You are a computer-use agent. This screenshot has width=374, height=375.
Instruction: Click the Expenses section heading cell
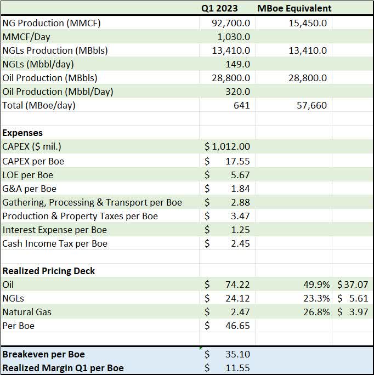(100, 133)
